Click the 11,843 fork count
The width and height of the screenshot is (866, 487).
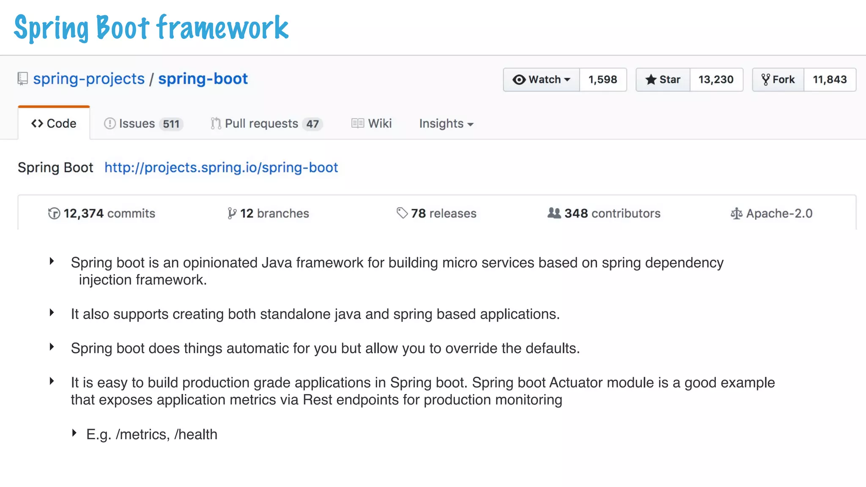coord(830,79)
